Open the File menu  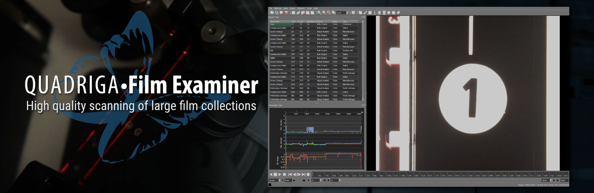[271, 8]
